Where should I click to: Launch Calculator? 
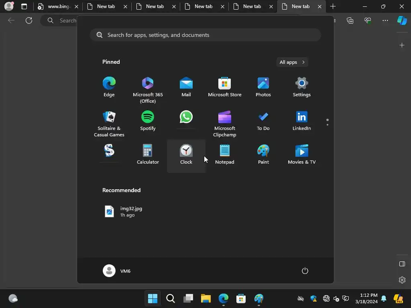pyautogui.click(x=148, y=154)
